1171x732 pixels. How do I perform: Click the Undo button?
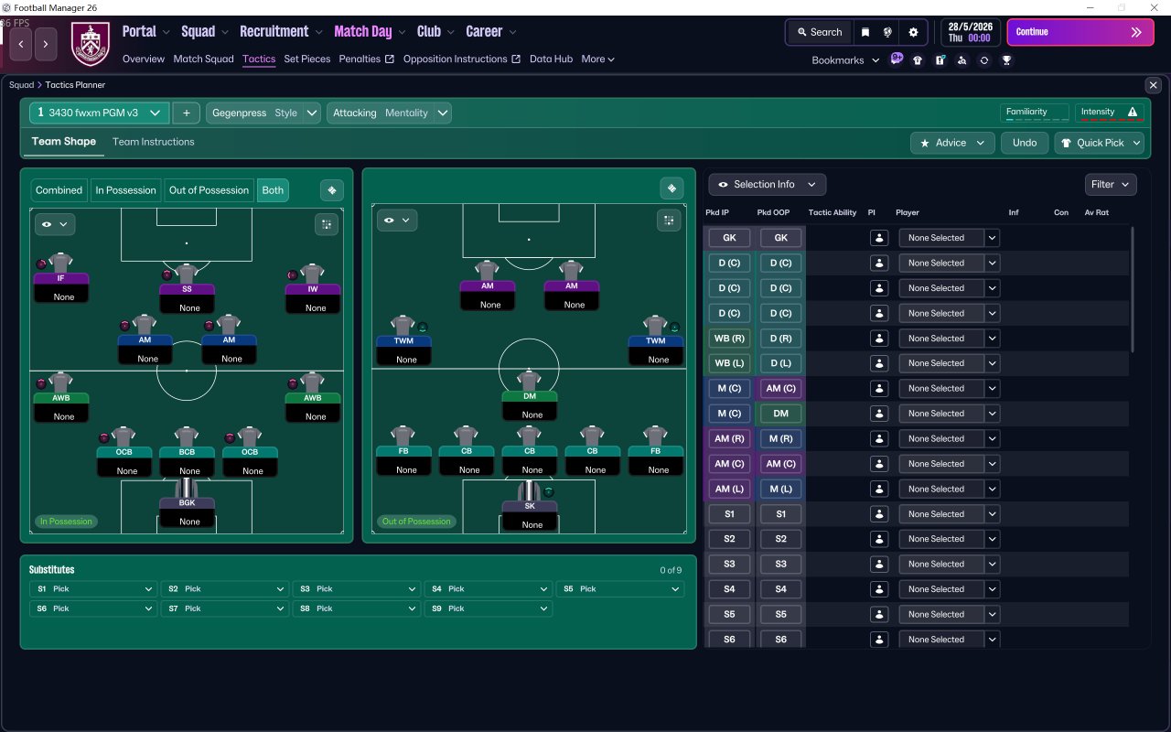1025,143
